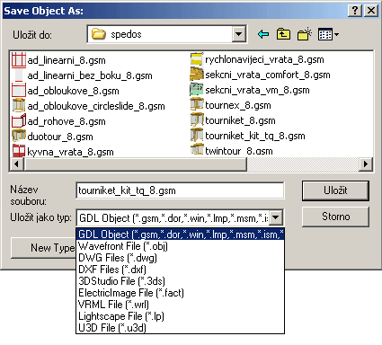
Task: Click the file list left scroll arrow
Action: [17, 164]
